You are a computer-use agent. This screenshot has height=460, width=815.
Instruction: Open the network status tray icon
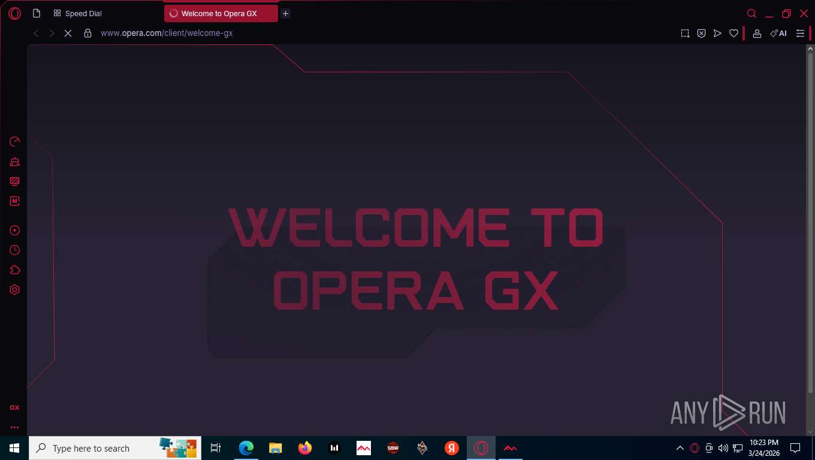coord(738,448)
